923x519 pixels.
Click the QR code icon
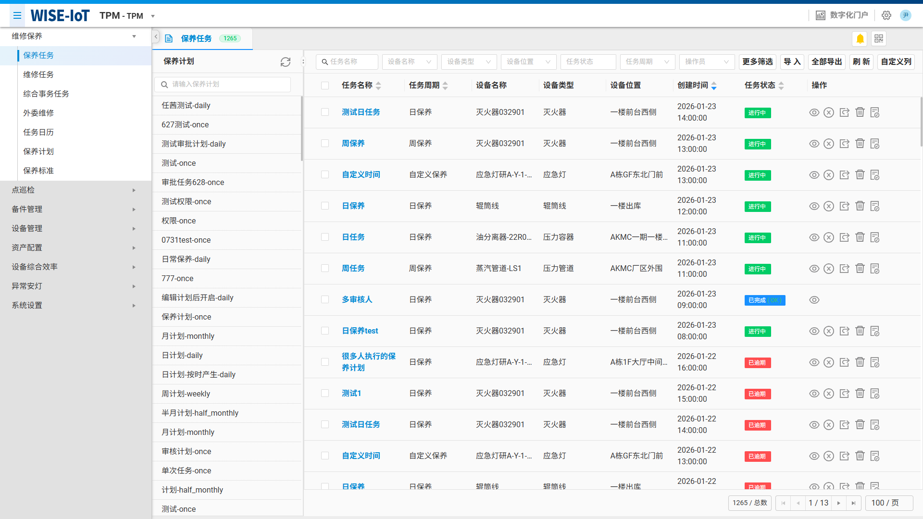click(x=879, y=38)
